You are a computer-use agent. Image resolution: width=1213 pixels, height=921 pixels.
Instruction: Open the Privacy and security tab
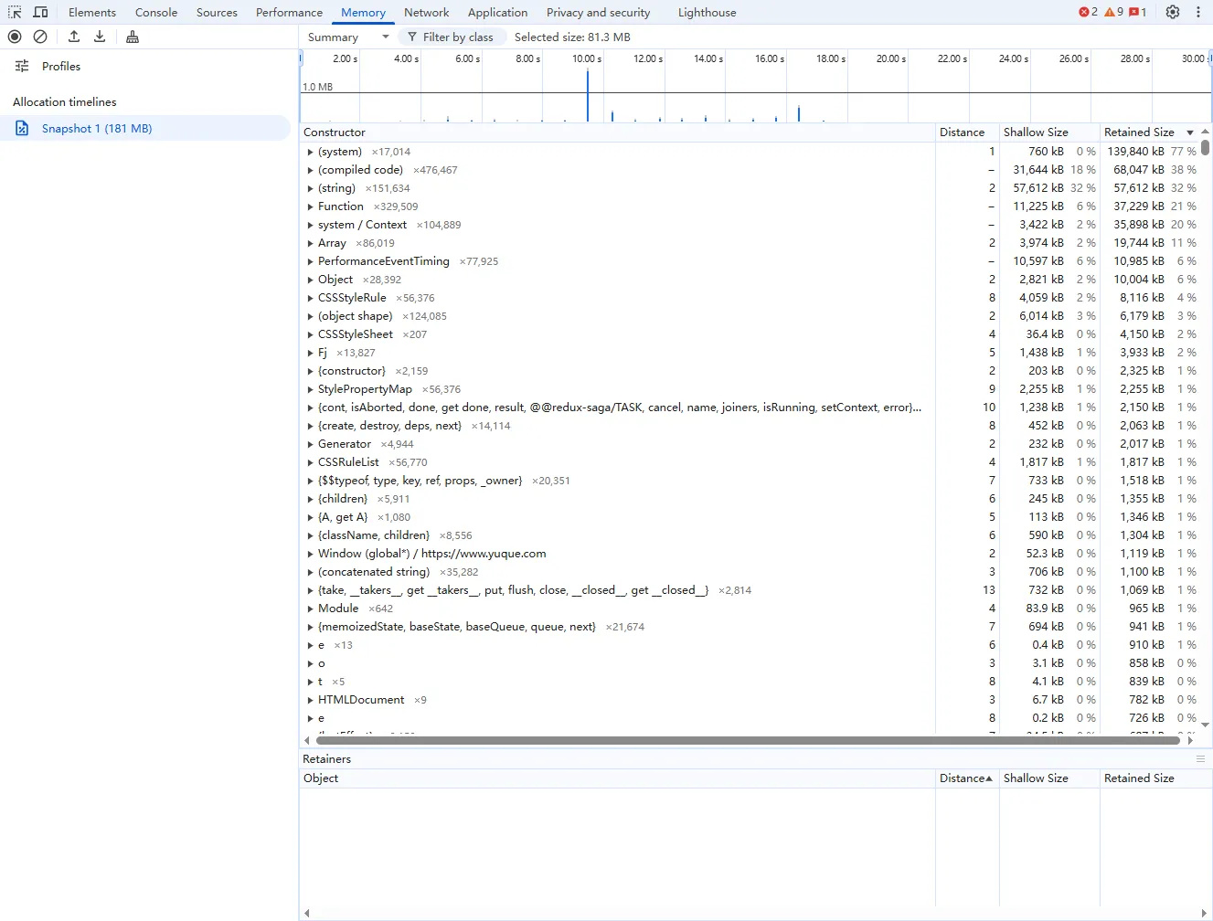click(x=599, y=13)
